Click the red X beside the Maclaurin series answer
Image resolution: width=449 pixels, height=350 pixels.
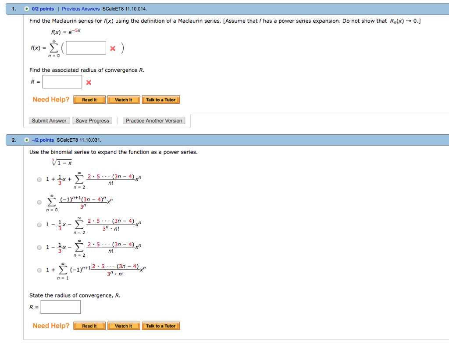[112, 48]
